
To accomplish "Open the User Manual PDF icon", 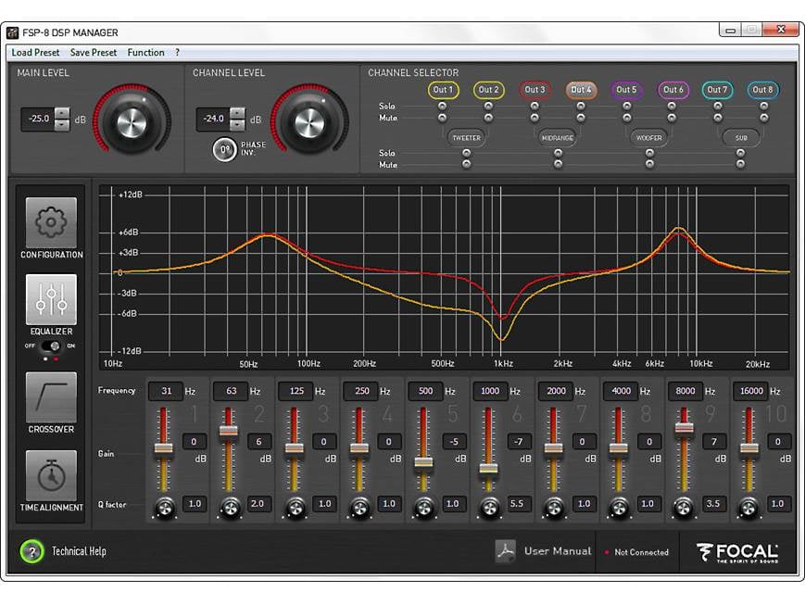I will 506,551.
